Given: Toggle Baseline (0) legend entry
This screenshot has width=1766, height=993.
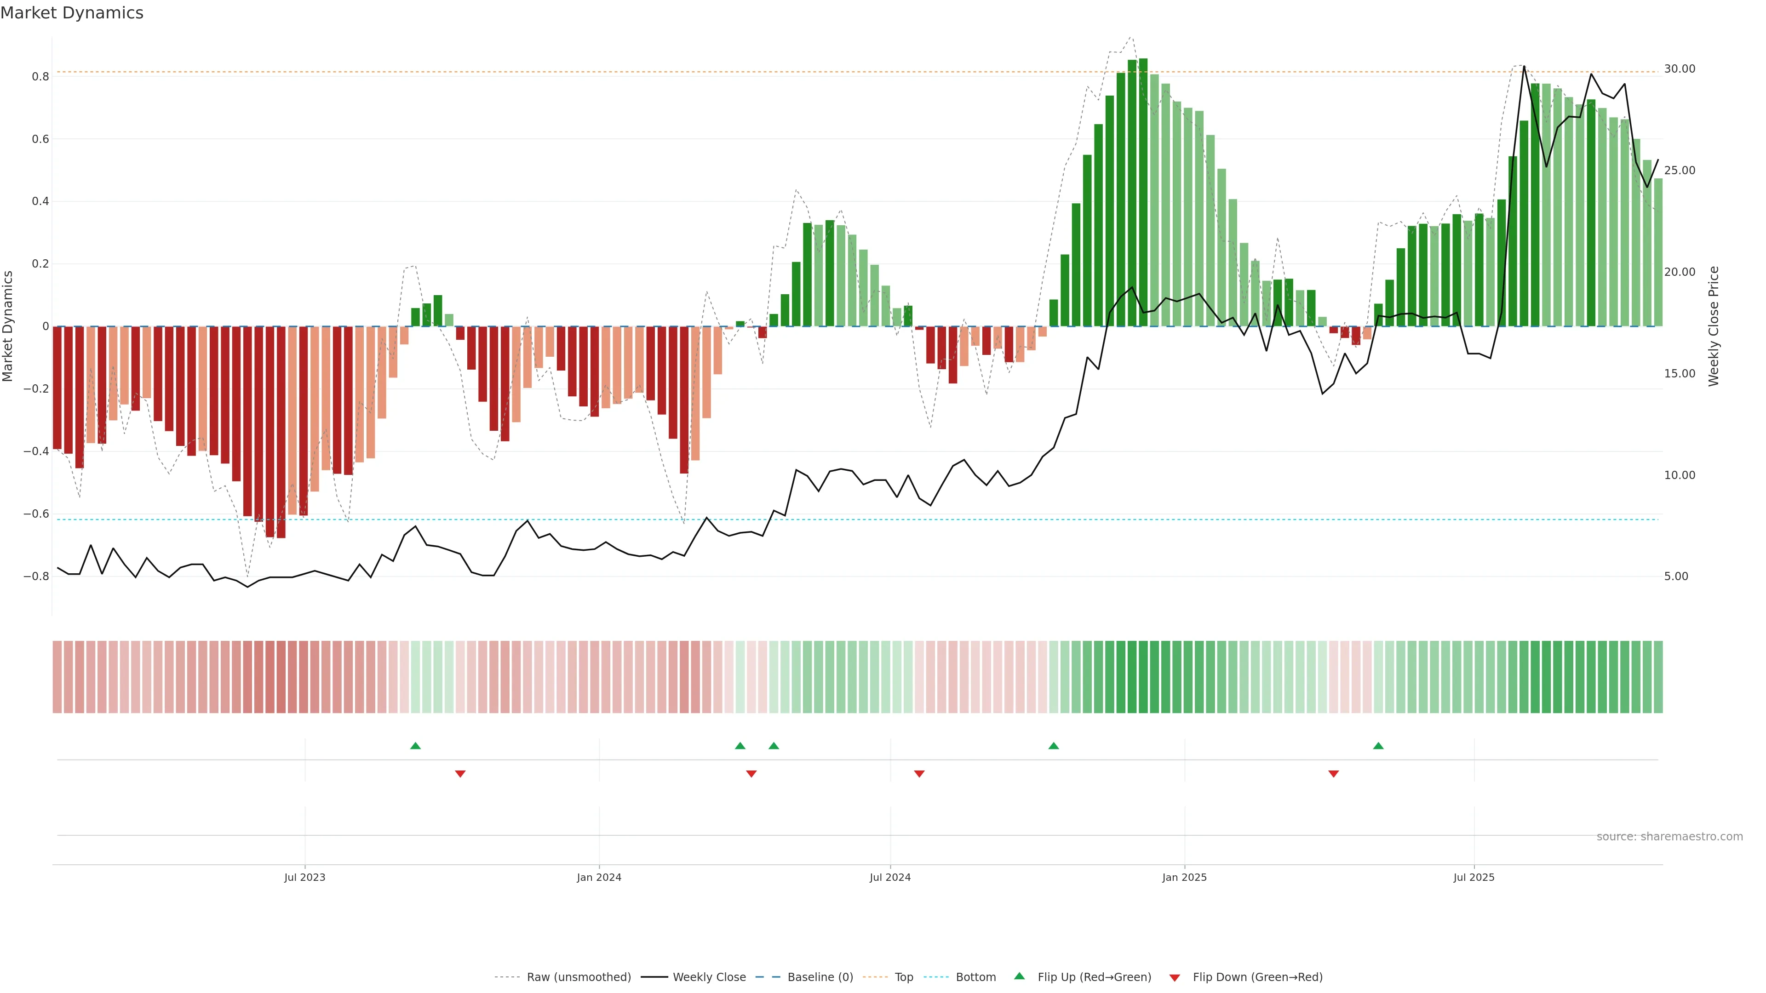Looking at the screenshot, I should (x=820, y=977).
